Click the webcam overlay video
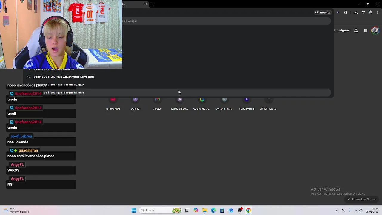 coord(61,34)
